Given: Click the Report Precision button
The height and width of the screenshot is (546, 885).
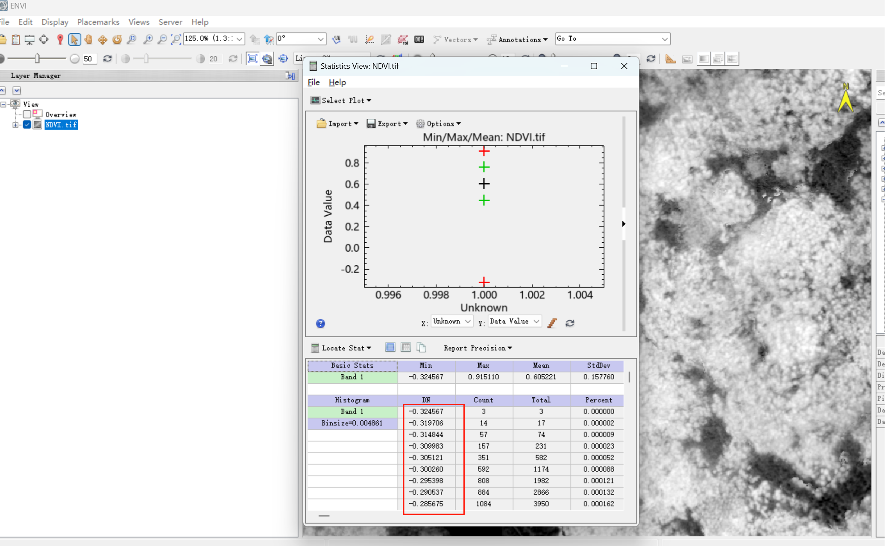Looking at the screenshot, I should pyautogui.click(x=477, y=348).
